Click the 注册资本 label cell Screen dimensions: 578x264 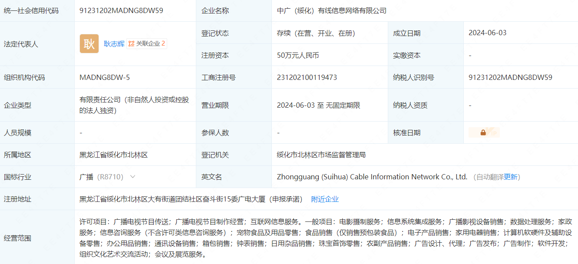coord(234,56)
